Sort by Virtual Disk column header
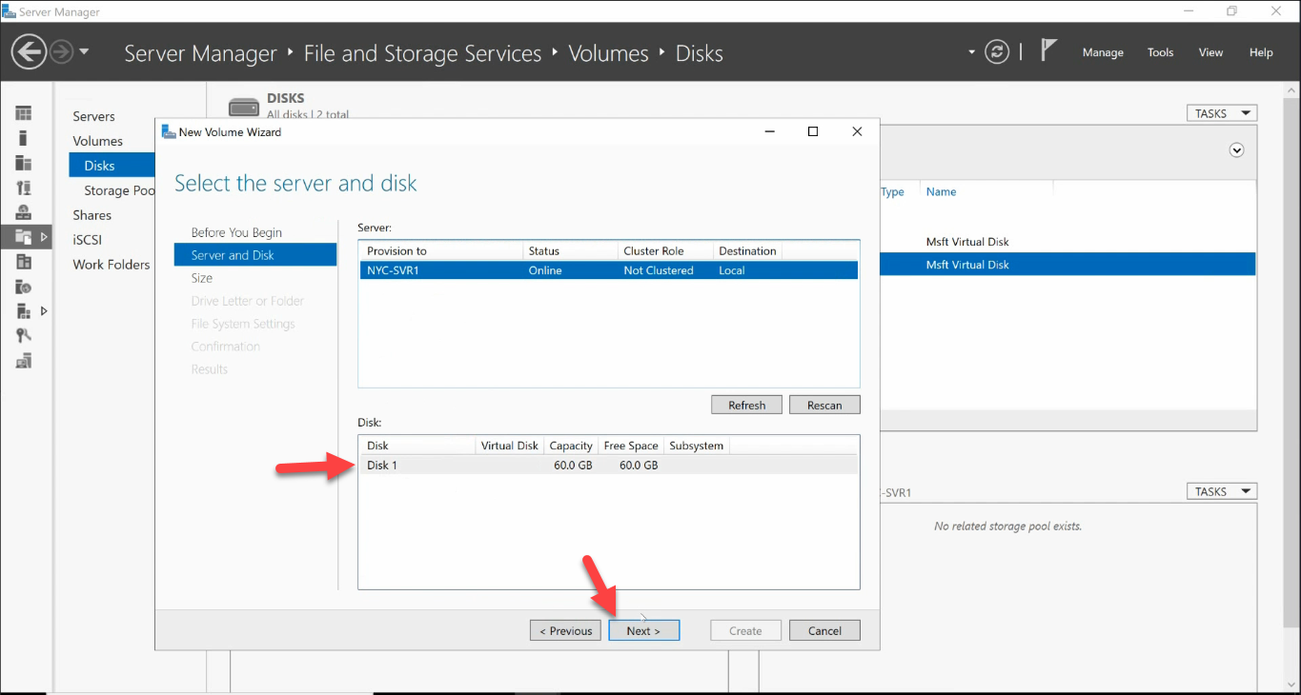This screenshot has height=695, width=1301. point(510,446)
